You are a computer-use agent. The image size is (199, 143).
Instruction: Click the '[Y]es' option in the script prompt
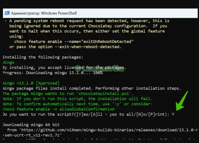82,114
